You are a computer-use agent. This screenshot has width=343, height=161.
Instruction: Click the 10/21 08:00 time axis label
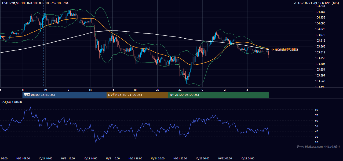23,159
